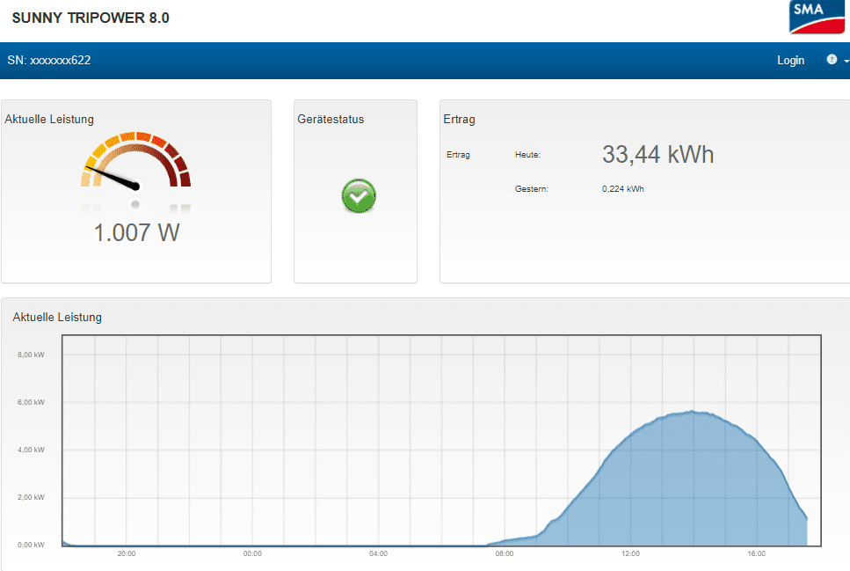
Task: Open the SMA logo in the header
Action: [x=817, y=17]
